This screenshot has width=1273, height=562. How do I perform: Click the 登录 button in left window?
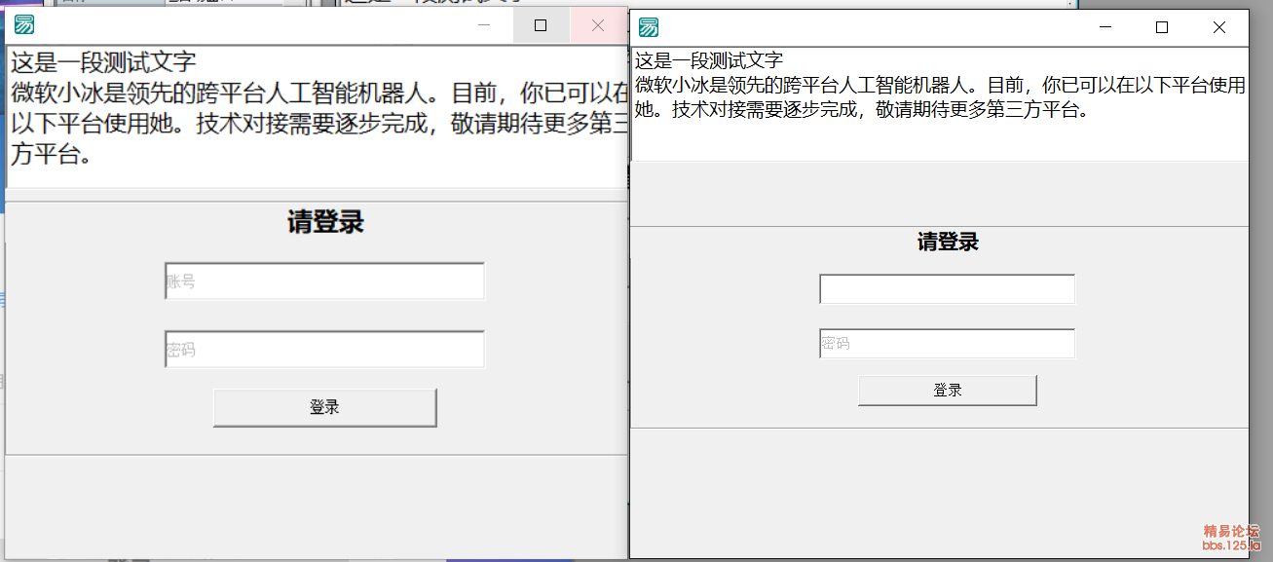coord(324,407)
